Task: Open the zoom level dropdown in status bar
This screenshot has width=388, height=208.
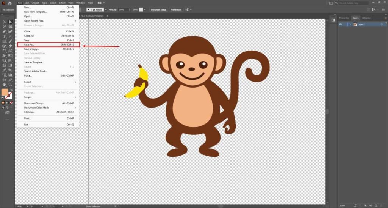Action: tap(27, 206)
